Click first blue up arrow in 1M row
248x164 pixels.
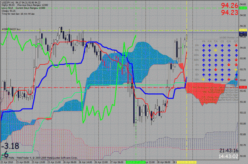point(204,46)
